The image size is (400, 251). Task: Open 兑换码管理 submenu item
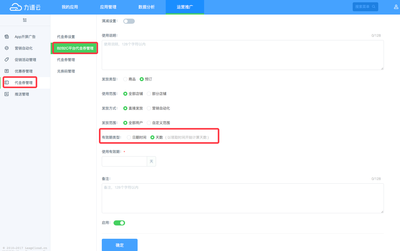(x=66, y=71)
